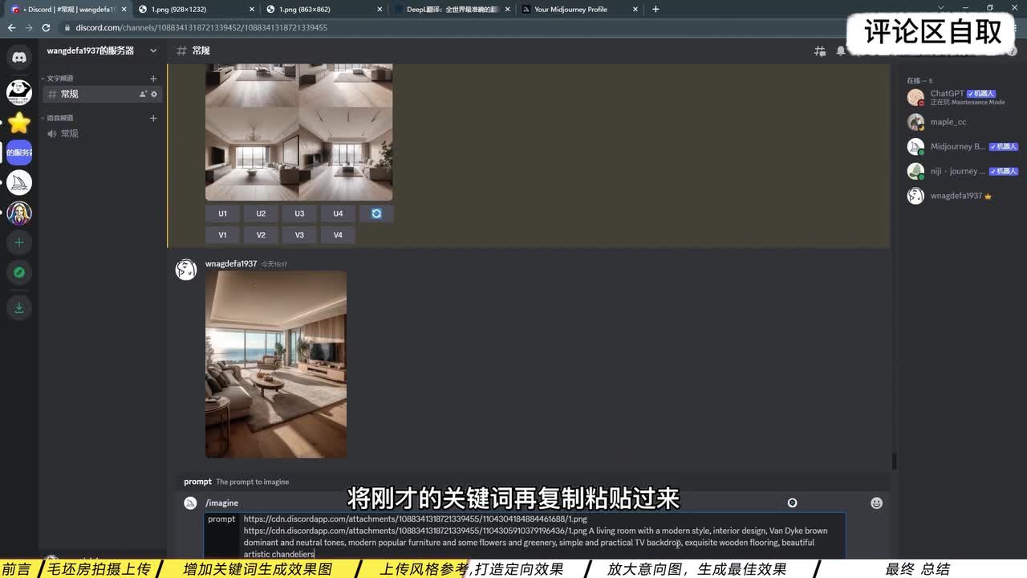The width and height of the screenshot is (1027, 578).
Task: Collapse the 文字频道 text channels category
Action: coord(60,79)
